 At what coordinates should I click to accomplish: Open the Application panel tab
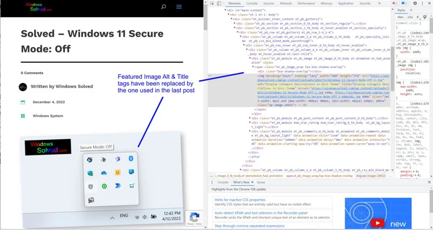[x=346, y=3]
